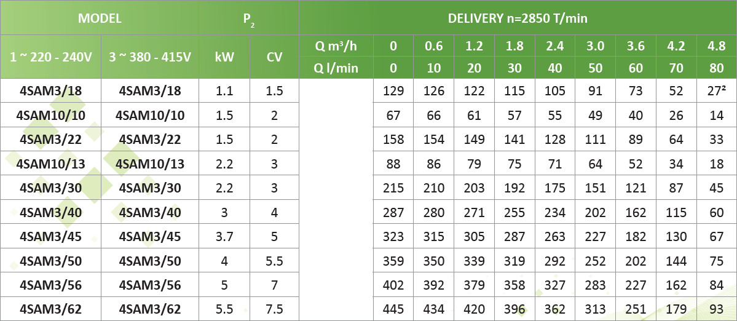Click 4SAM10/13 in the 380-415V column

click(150, 164)
